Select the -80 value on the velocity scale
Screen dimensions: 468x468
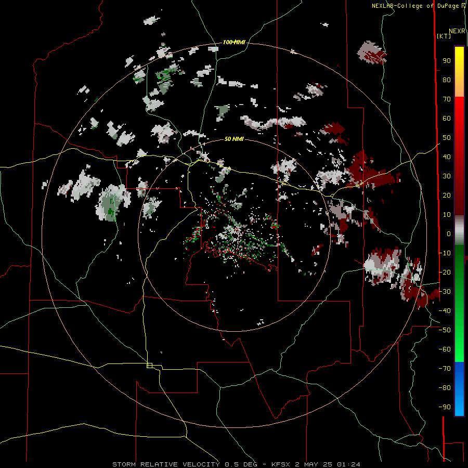click(445, 388)
